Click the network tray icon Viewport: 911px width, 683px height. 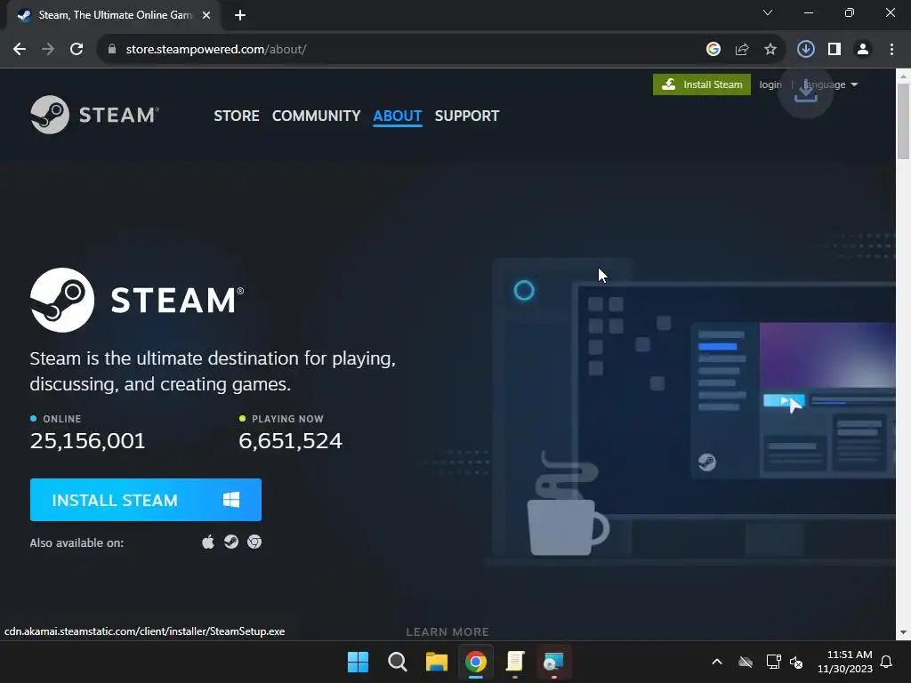[773, 662]
